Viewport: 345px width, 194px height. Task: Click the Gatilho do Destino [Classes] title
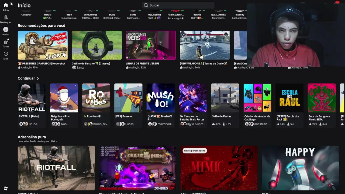coord(91,64)
